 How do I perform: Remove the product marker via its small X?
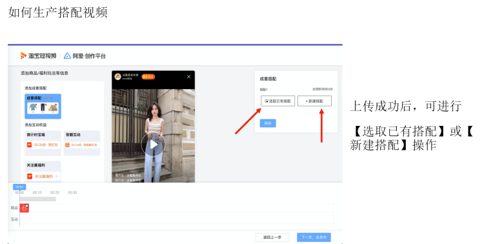pos(27,205)
